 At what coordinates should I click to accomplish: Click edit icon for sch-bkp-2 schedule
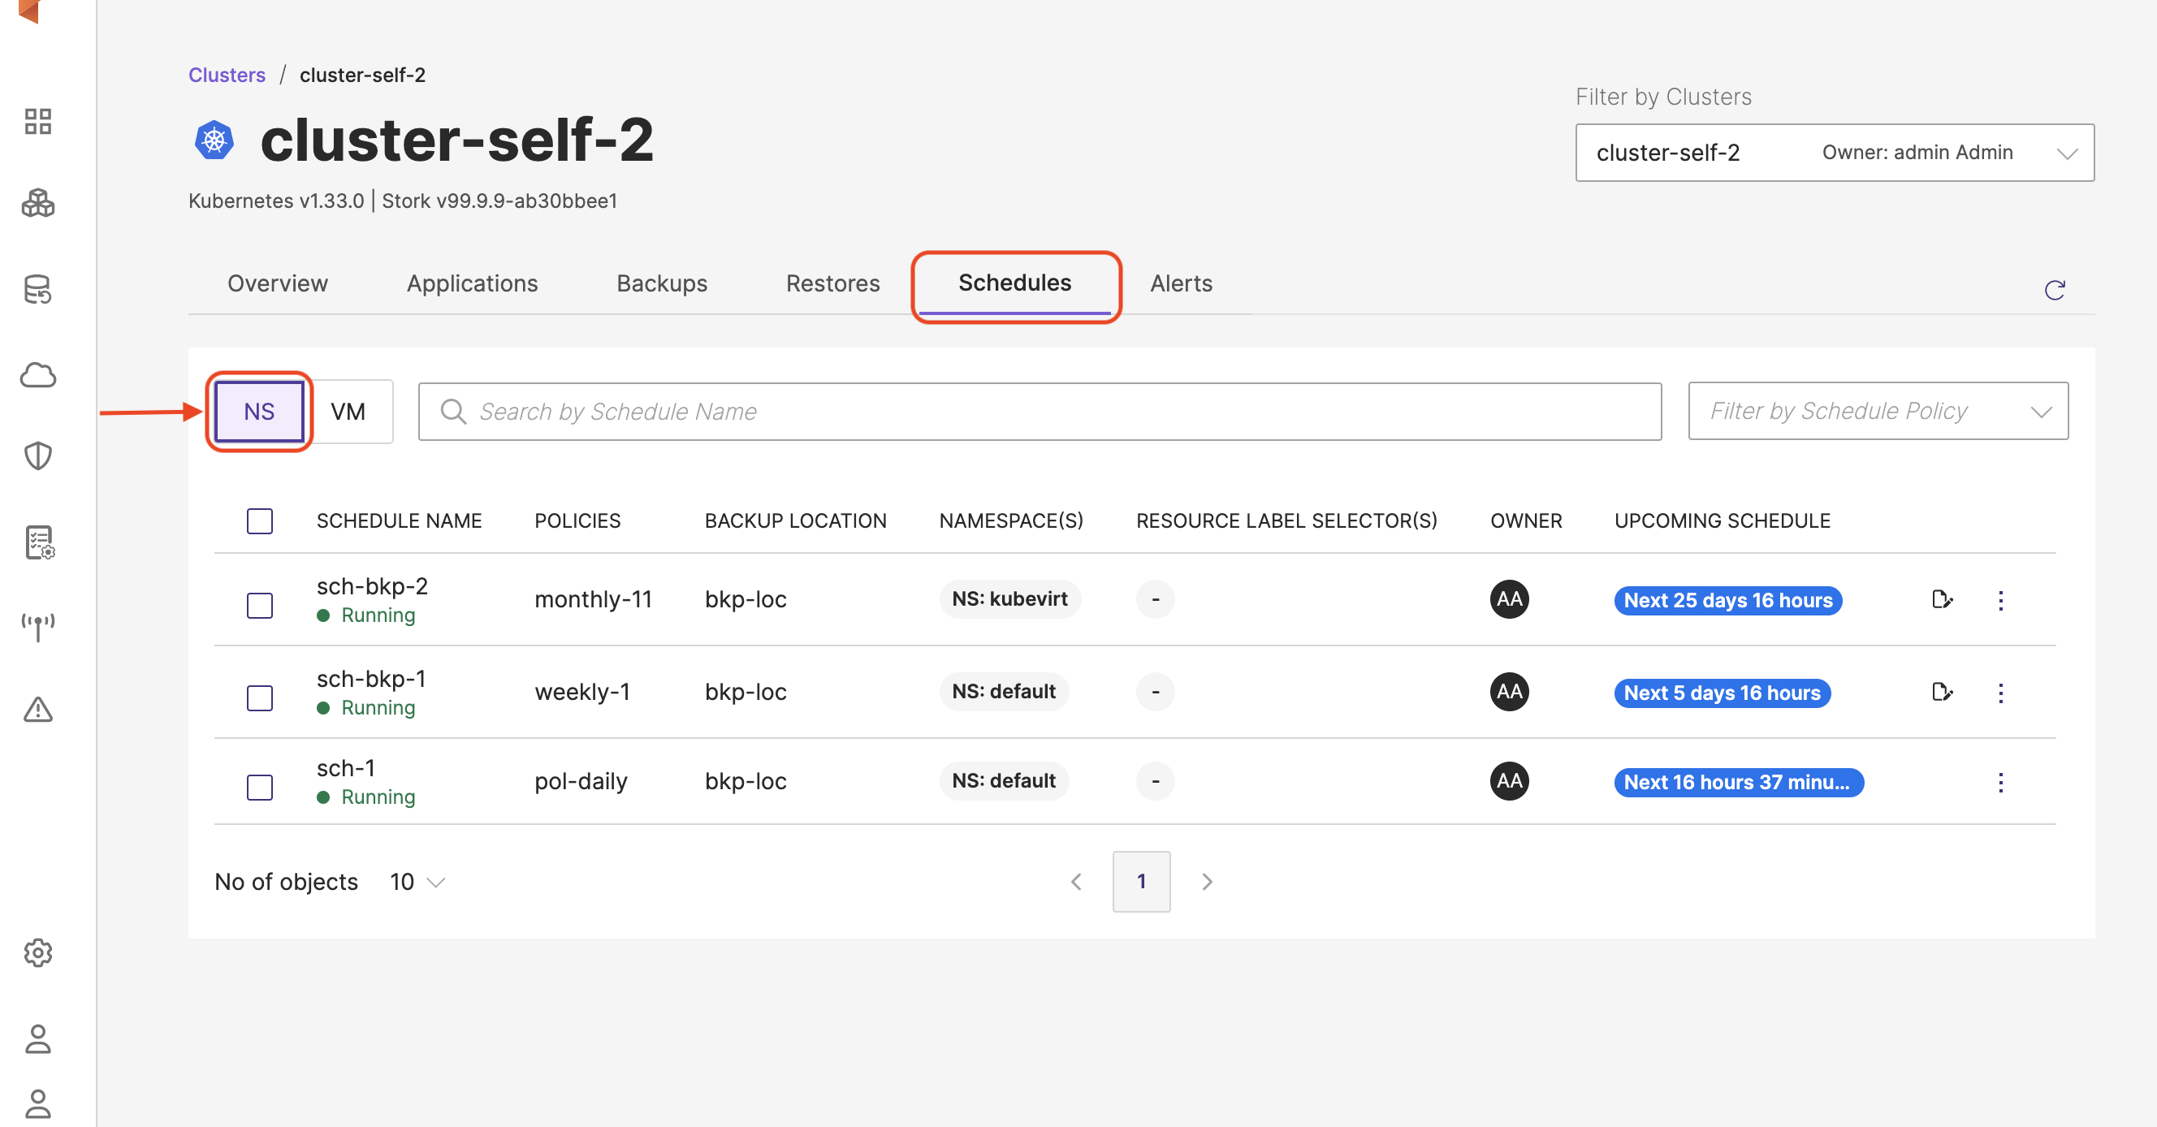tap(1942, 599)
